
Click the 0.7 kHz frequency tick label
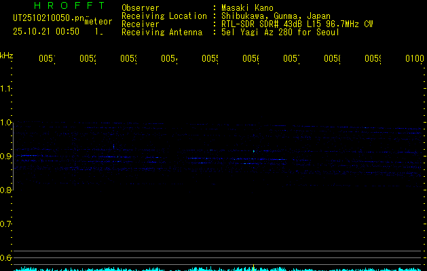(x=5, y=224)
